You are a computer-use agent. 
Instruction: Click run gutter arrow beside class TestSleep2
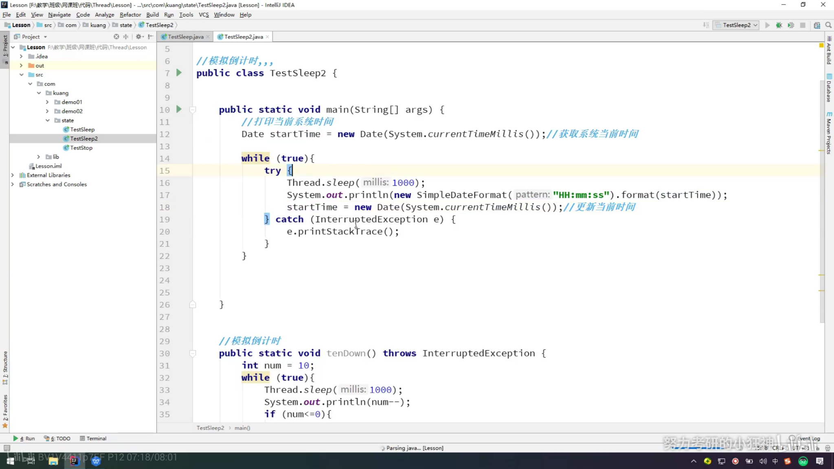click(x=179, y=73)
